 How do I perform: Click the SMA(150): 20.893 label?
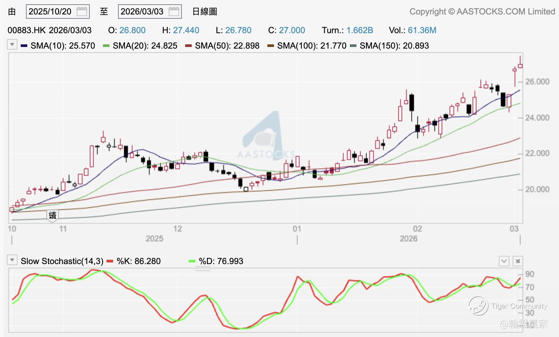pos(394,46)
